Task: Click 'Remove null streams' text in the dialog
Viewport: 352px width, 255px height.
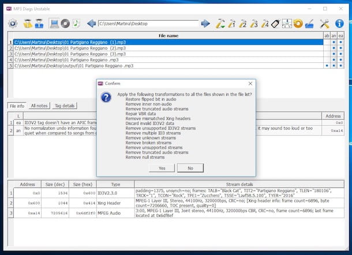Action: tap(145, 157)
